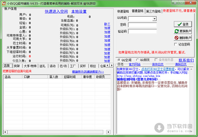Click 加速 next to 升级队列2
The height and width of the screenshot is (137, 198).
[107, 32]
